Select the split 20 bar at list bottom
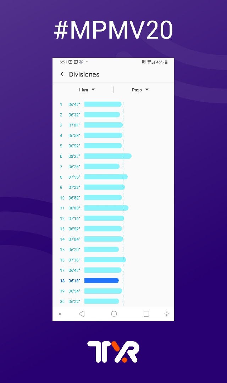 [x=102, y=301]
